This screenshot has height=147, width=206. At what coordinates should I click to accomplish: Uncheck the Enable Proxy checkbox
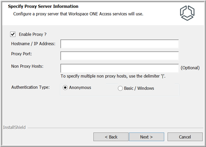(13, 34)
